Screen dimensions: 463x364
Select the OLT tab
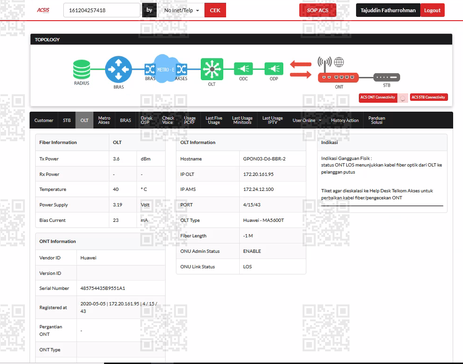(x=84, y=120)
